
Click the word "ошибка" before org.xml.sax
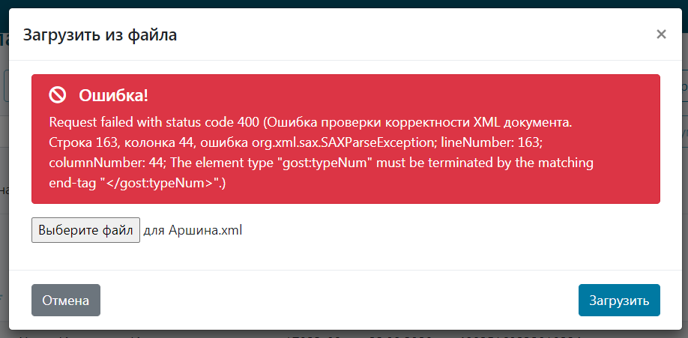pyautogui.click(x=225, y=142)
